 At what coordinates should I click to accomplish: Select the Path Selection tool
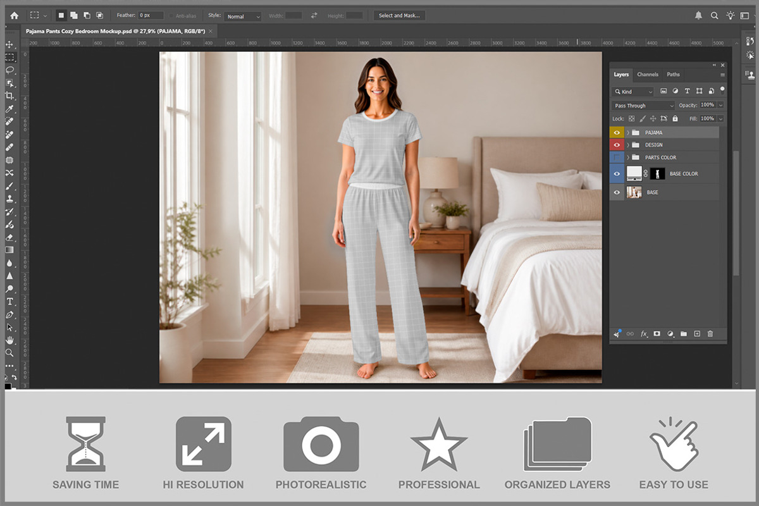(x=9, y=328)
